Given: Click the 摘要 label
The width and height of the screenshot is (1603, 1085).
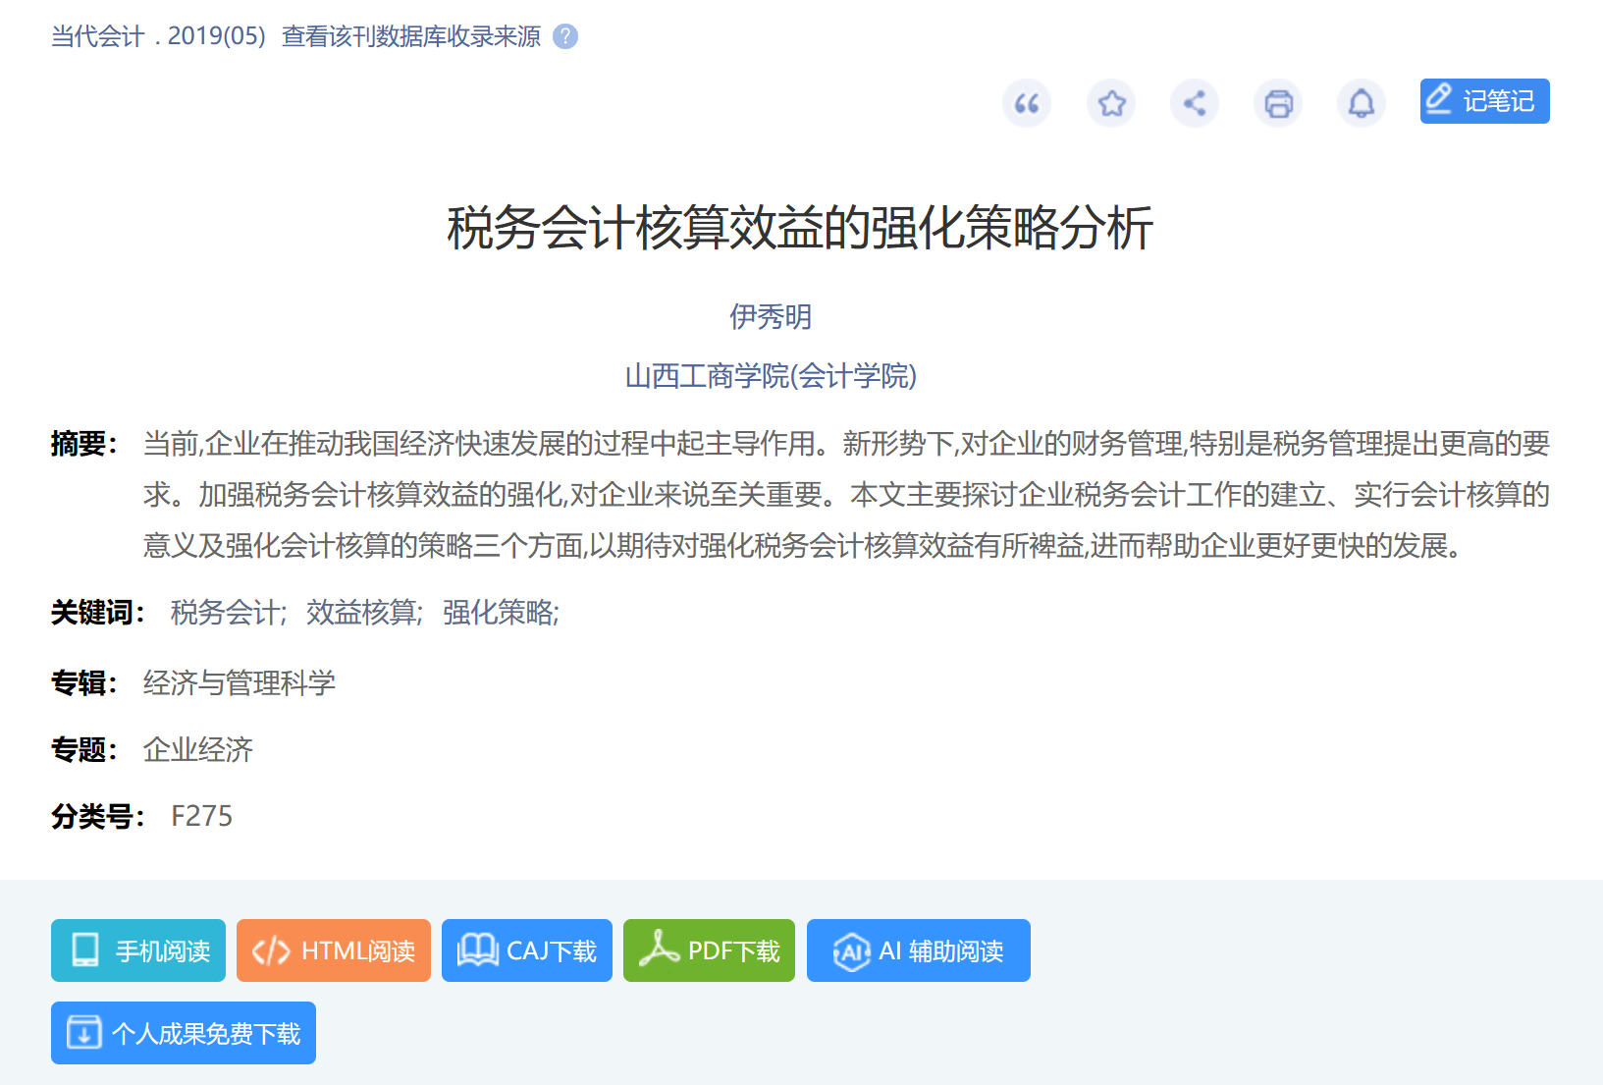Looking at the screenshot, I should pos(84,444).
